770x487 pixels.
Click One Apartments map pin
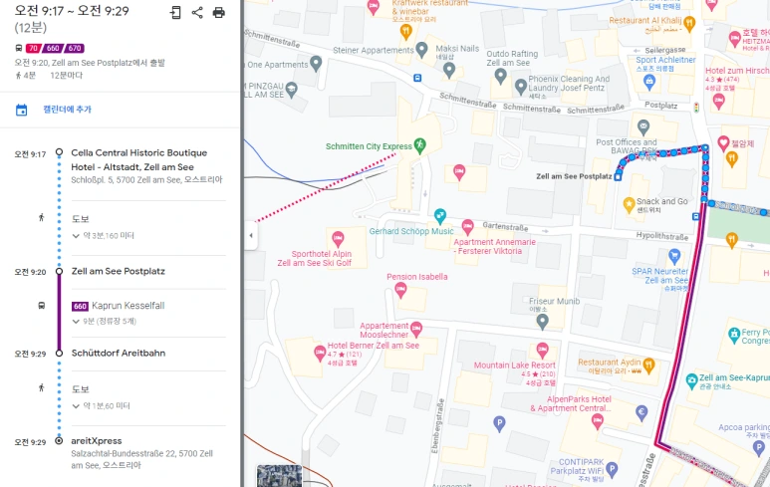tap(316, 64)
